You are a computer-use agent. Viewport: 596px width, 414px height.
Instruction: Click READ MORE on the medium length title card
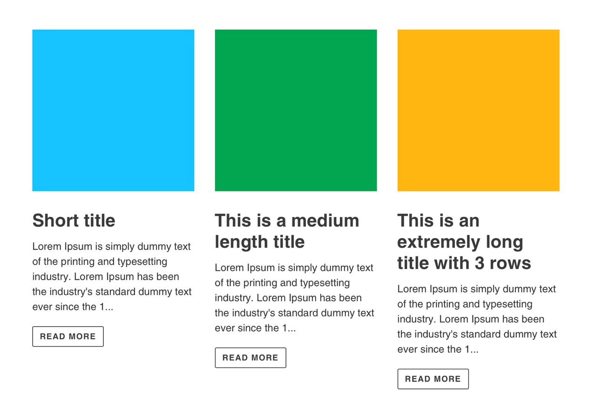coord(250,357)
